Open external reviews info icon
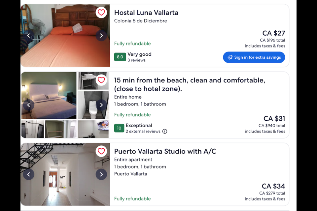This screenshot has width=317, height=211. pos(165,132)
